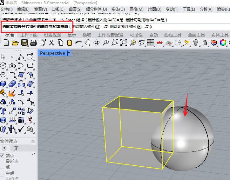Open the 实体(O) menu

click(x=118, y=9)
